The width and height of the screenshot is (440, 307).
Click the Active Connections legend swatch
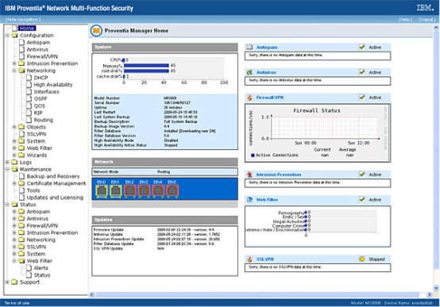point(253,155)
